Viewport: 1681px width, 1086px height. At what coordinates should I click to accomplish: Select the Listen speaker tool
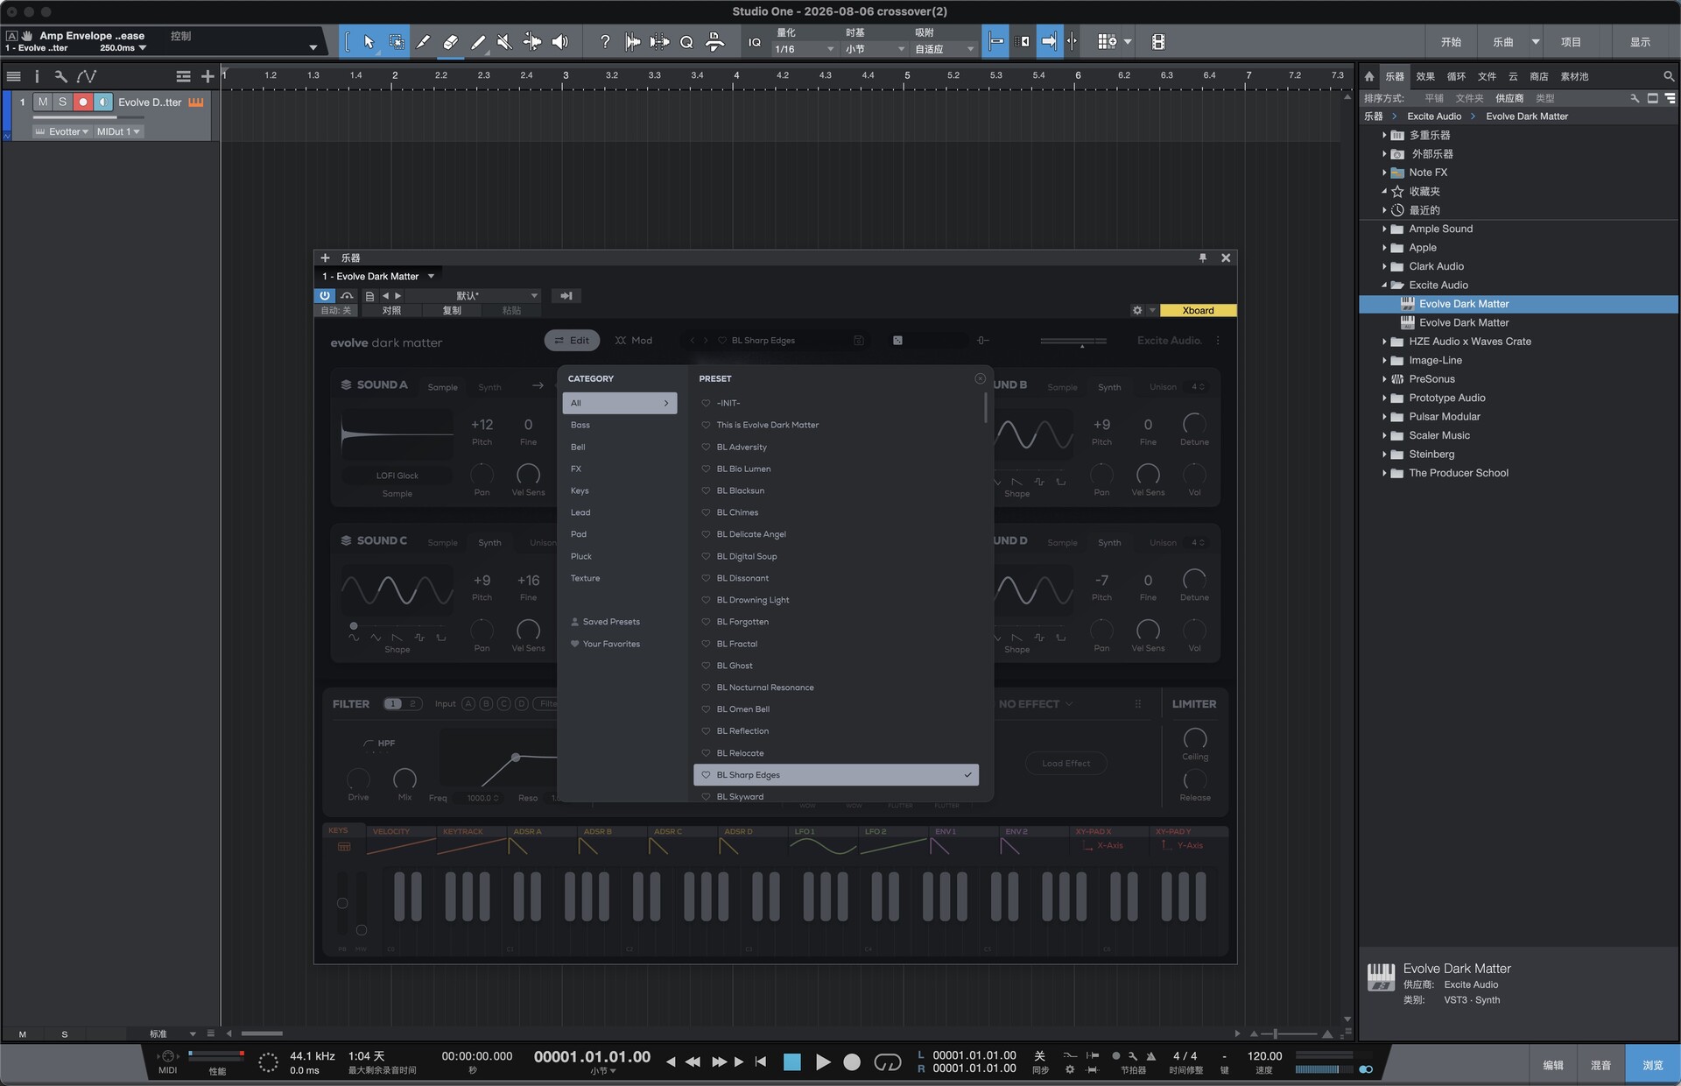pos(560,41)
